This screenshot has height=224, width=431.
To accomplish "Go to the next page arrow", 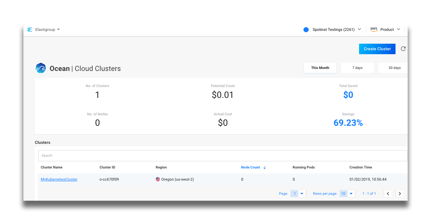I will click(399, 194).
